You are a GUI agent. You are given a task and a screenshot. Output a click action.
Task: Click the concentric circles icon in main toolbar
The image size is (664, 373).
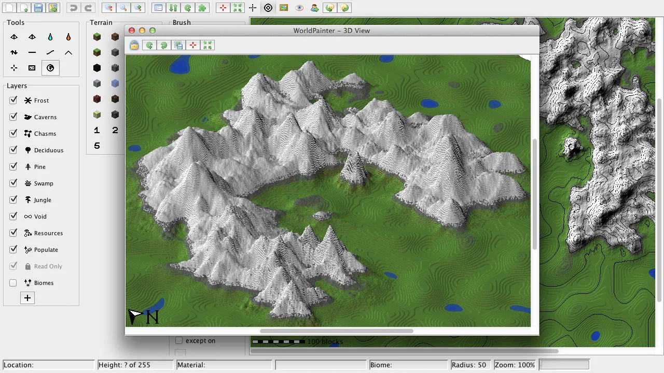click(x=268, y=8)
